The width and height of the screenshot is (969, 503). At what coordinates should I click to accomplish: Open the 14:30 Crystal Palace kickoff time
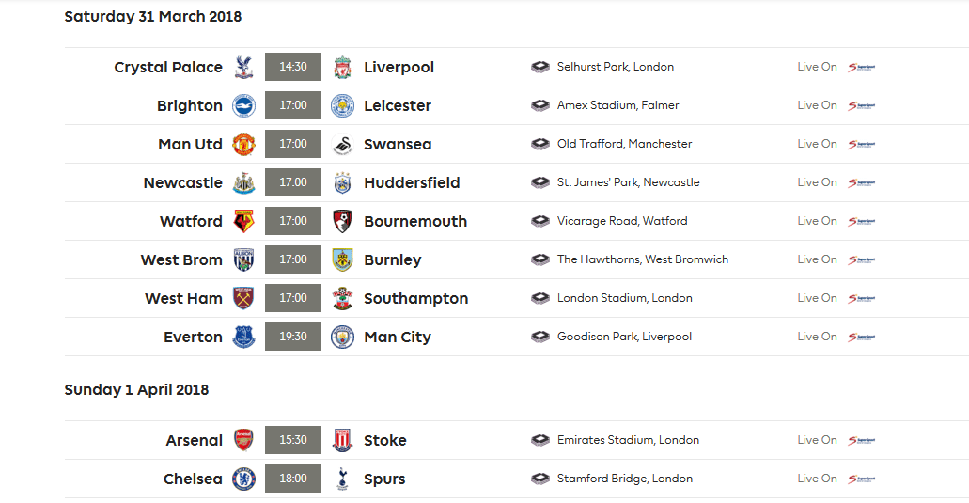coord(293,67)
